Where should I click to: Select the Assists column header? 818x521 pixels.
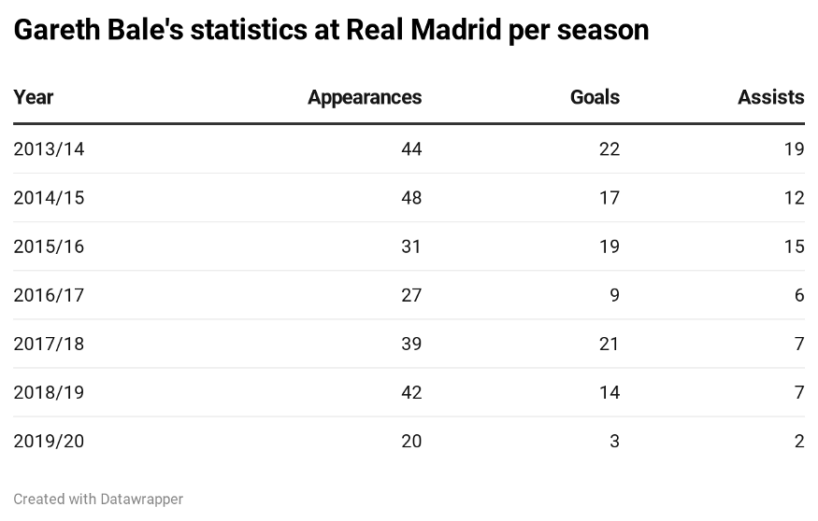tap(770, 97)
